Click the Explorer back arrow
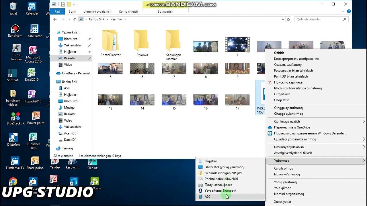The image size is (367, 206). coord(55,19)
